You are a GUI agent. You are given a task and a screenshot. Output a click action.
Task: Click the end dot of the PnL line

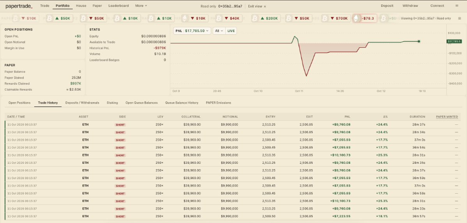click(419, 41)
